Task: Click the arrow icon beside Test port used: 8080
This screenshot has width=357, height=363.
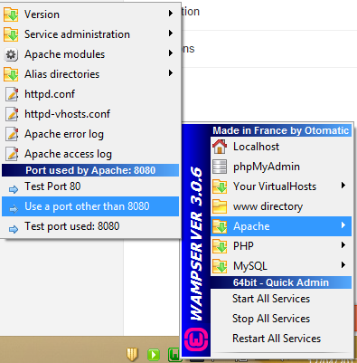Action: [x=14, y=229]
